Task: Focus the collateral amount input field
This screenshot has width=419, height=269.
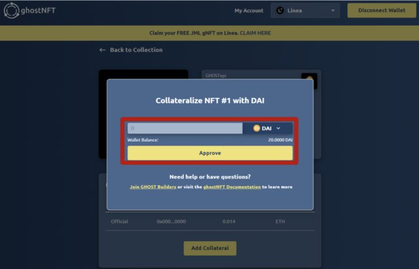Action: [184, 128]
